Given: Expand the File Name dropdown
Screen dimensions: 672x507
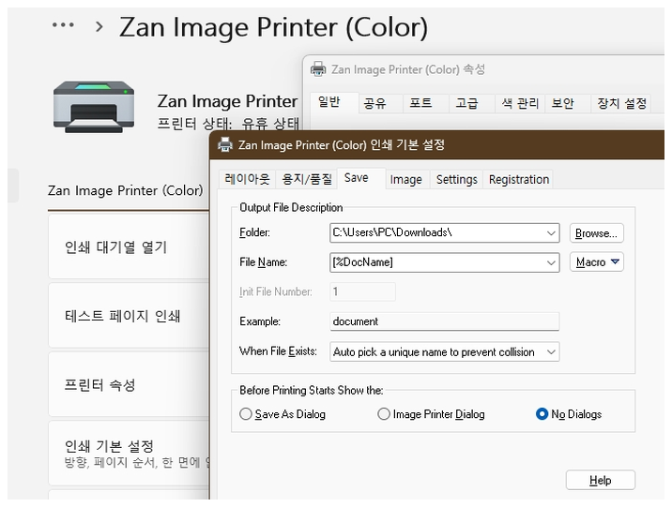Looking at the screenshot, I should [551, 262].
